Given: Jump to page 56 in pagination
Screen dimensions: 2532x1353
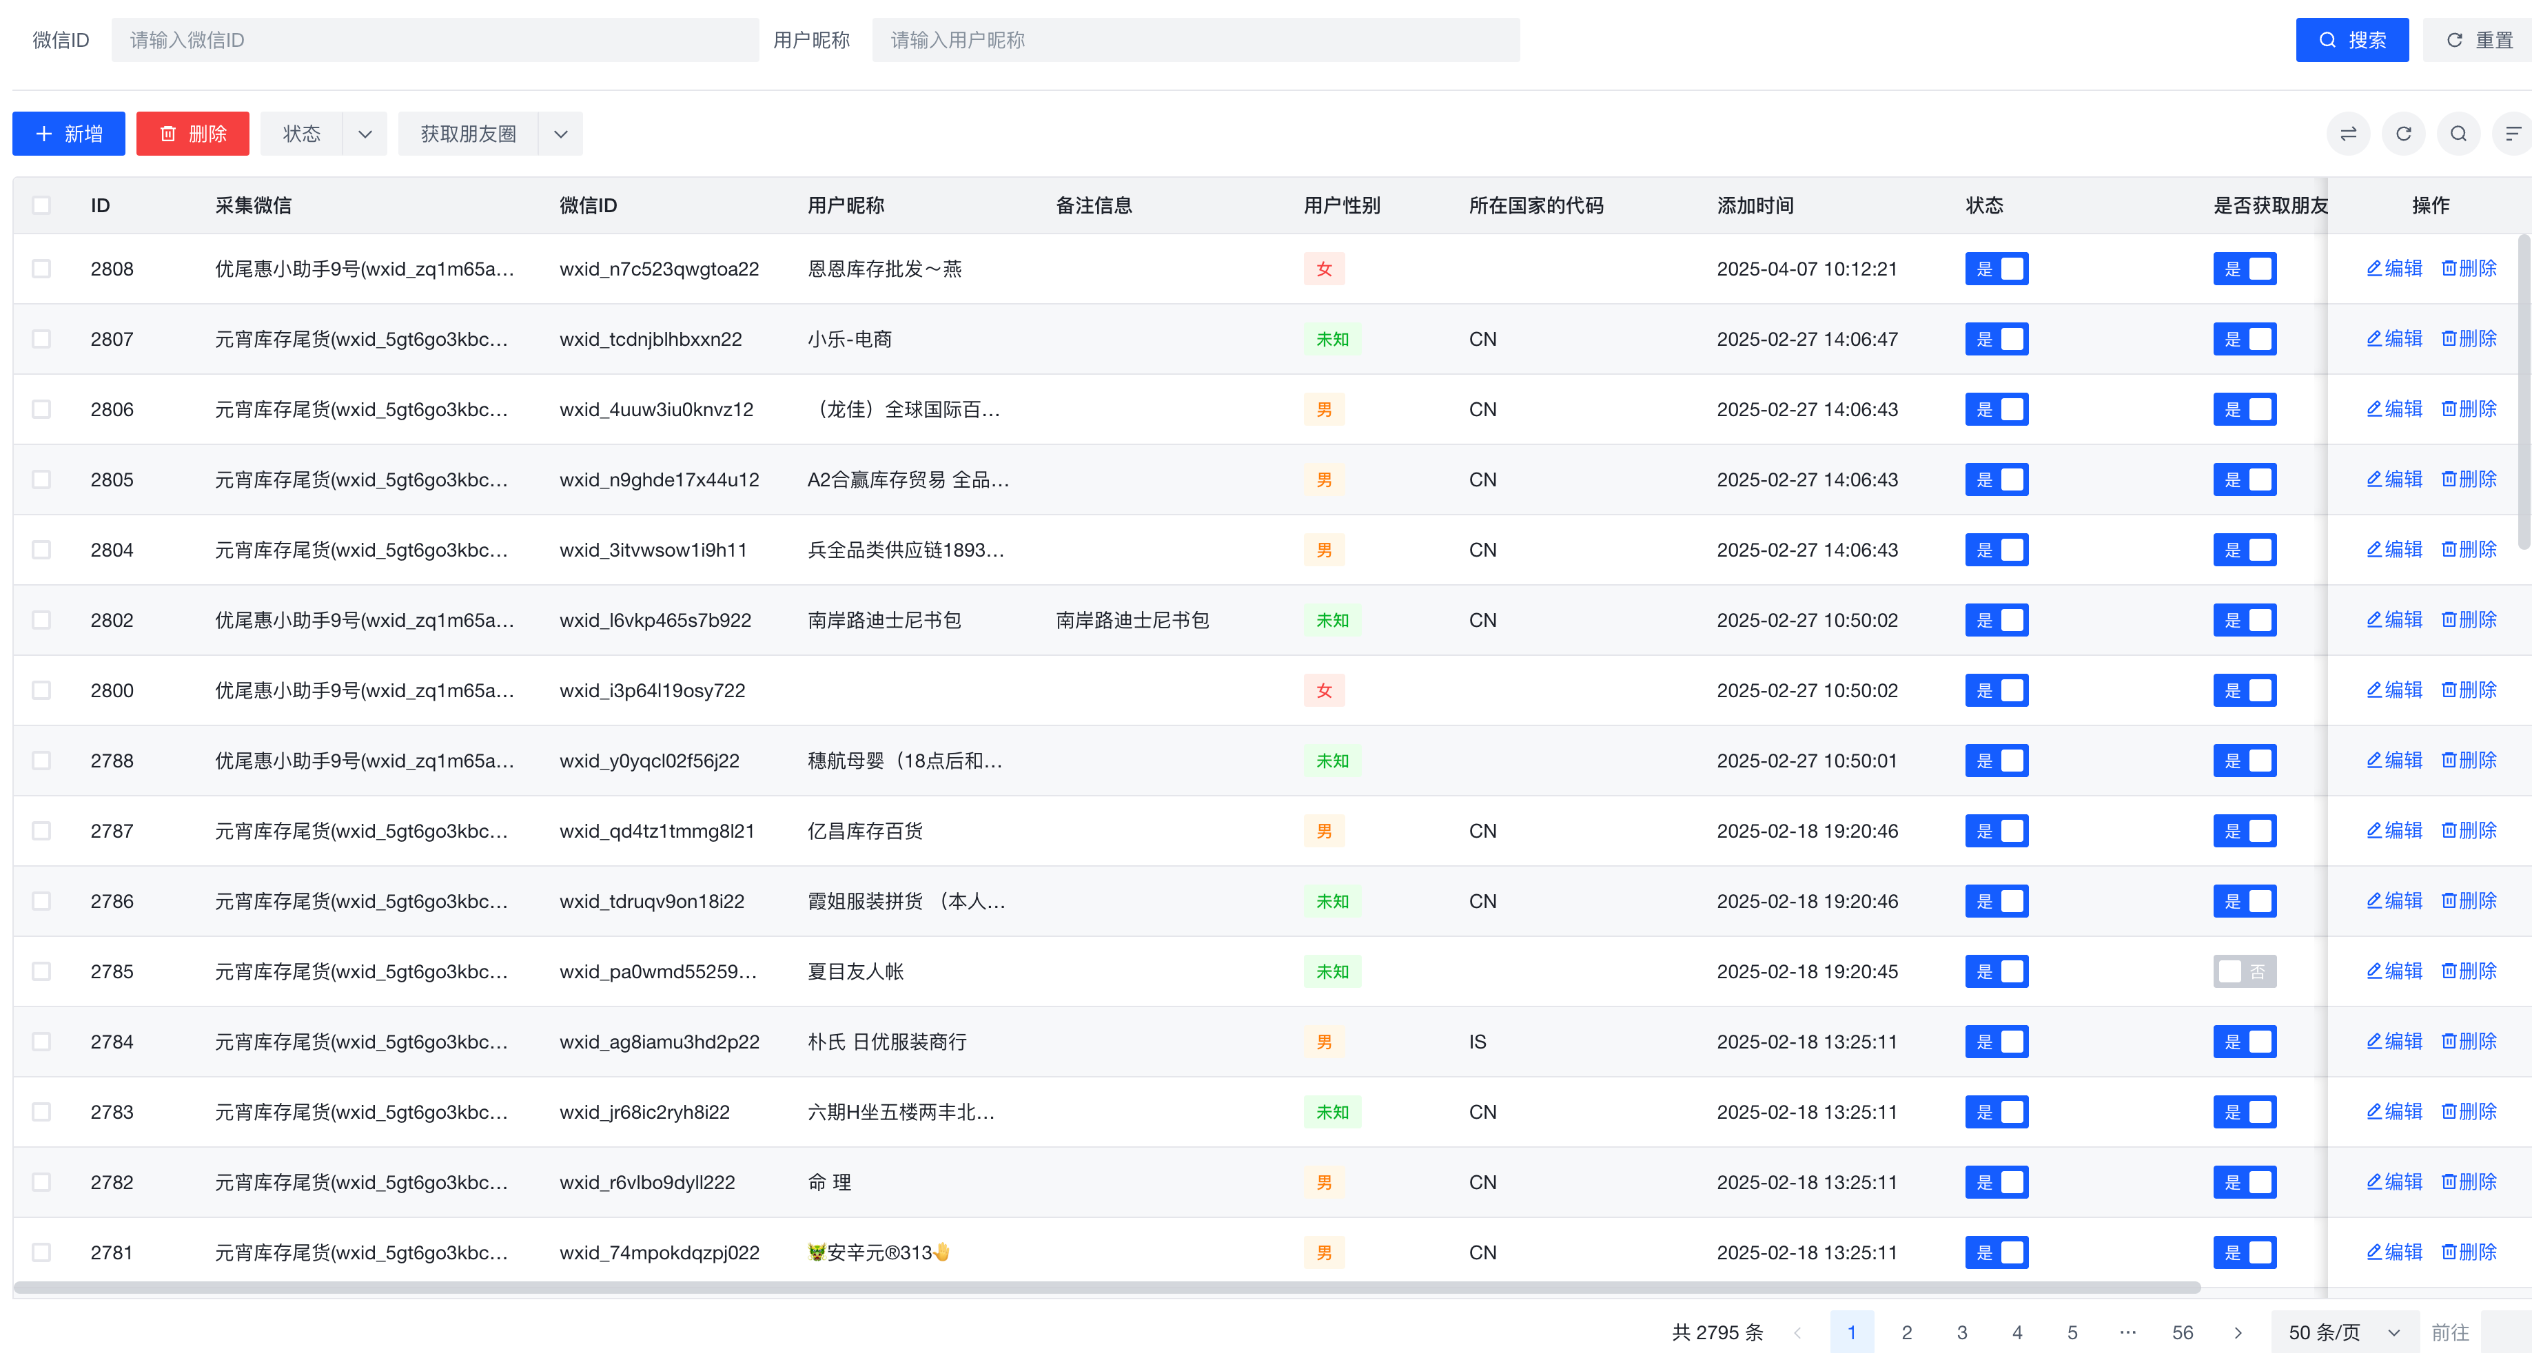Looking at the screenshot, I should tap(2183, 1332).
